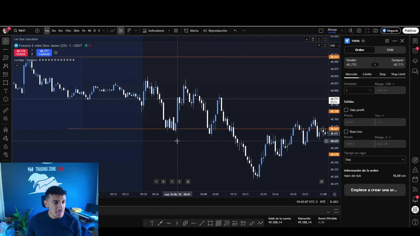Click the red VENDER 48.770 button
Screen dimensions: 420x236
pyautogui.click(x=21, y=52)
